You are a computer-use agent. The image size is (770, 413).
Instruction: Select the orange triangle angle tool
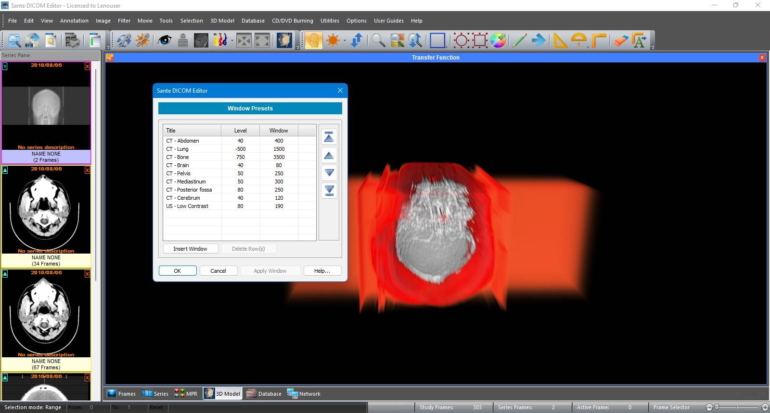point(560,40)
